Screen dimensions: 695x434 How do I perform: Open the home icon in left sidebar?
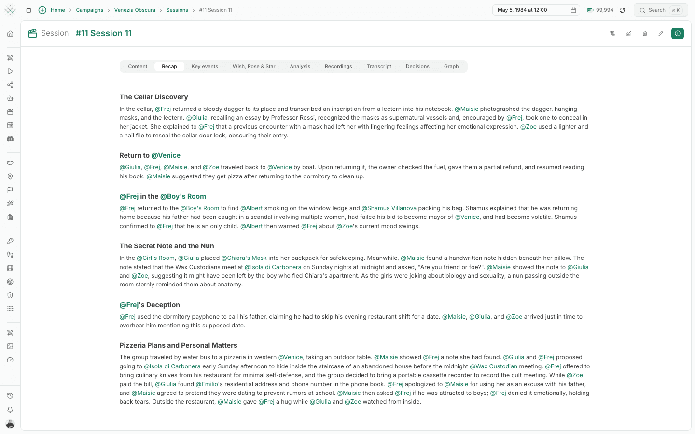tap(10, 34)
